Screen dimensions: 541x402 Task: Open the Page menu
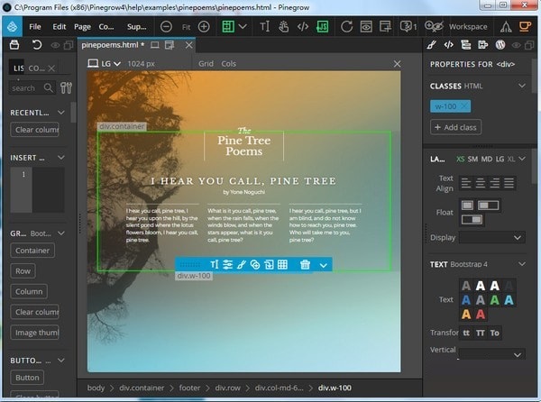point(82,26)
